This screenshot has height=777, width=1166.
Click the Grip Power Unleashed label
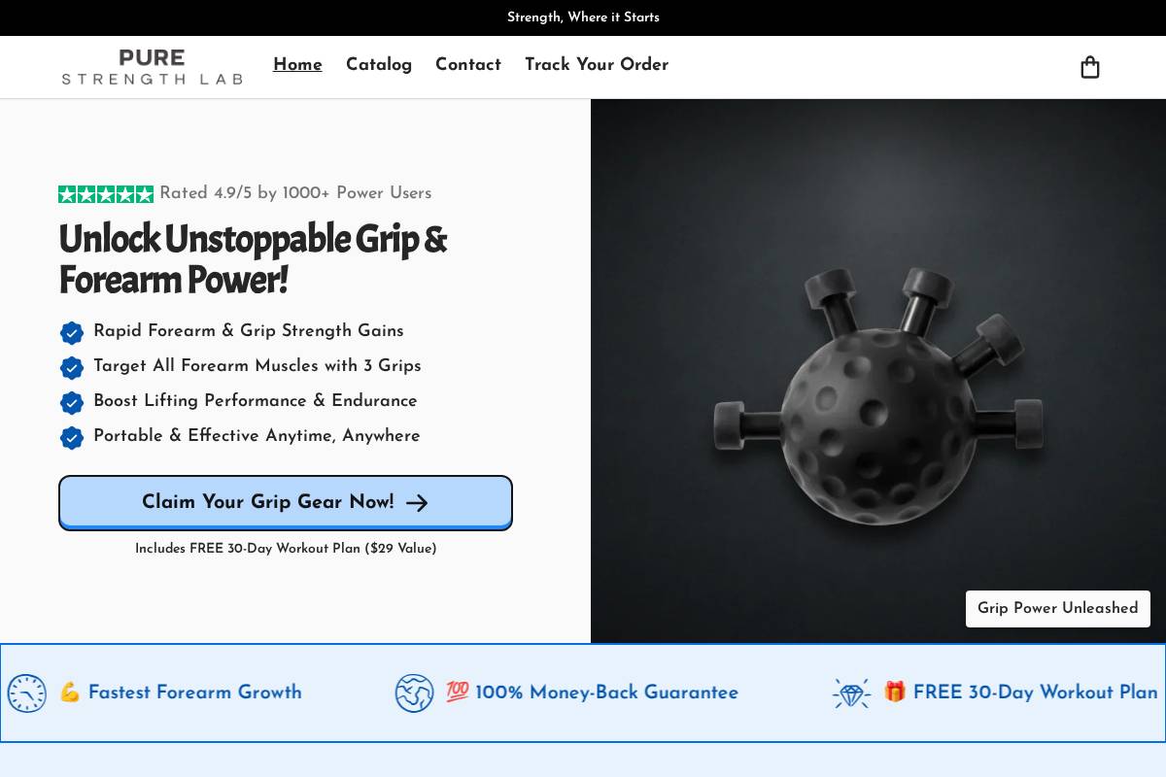click(1058, 609)
